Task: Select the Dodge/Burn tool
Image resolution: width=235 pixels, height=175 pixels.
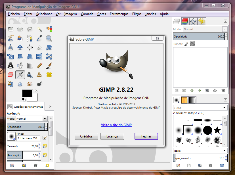Action: pos(39,84)
